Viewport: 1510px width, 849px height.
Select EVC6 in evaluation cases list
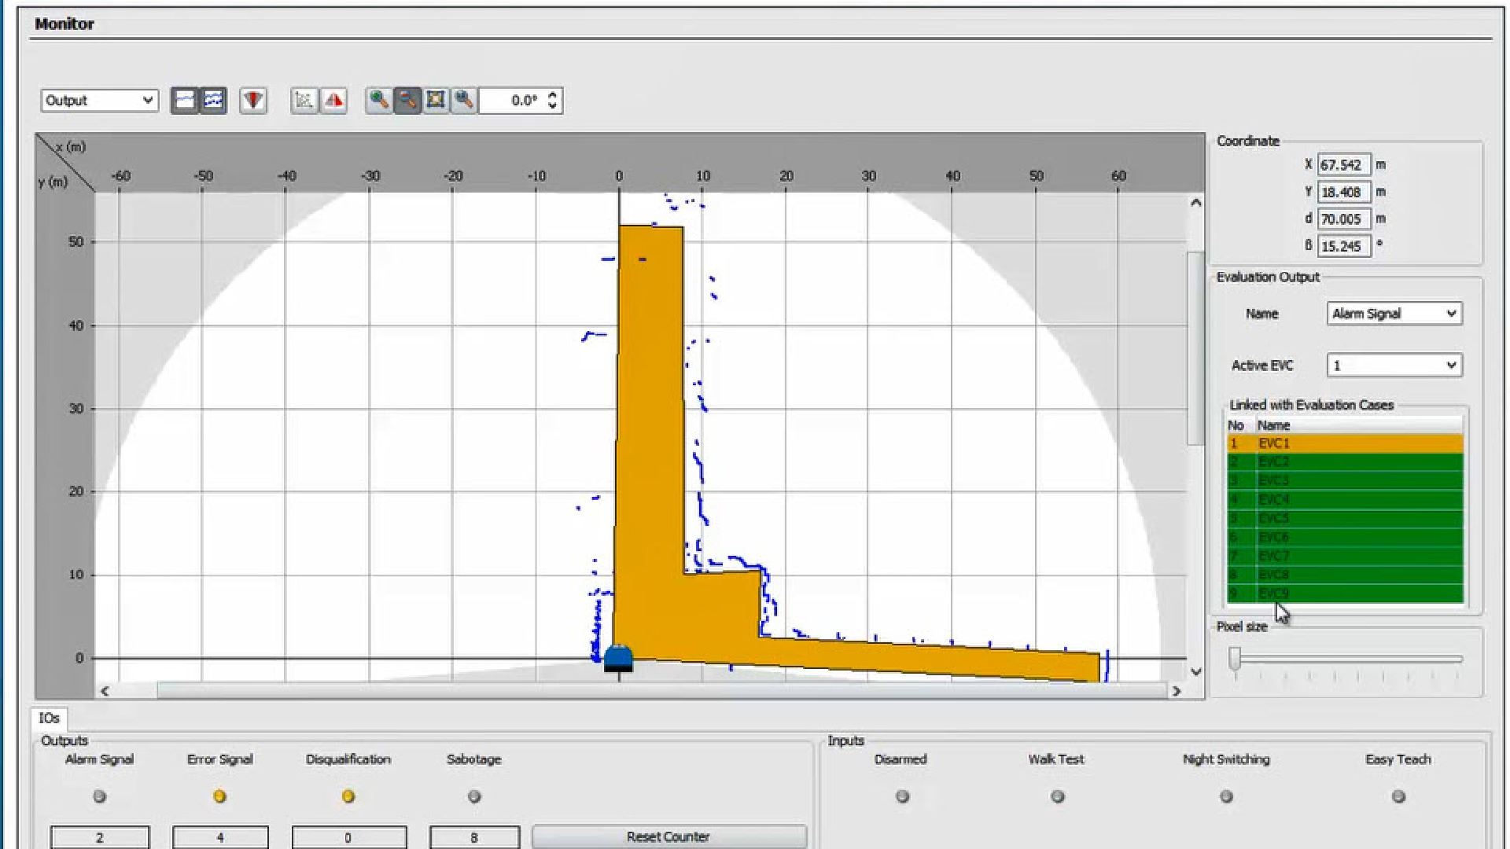click(1345, 538)
